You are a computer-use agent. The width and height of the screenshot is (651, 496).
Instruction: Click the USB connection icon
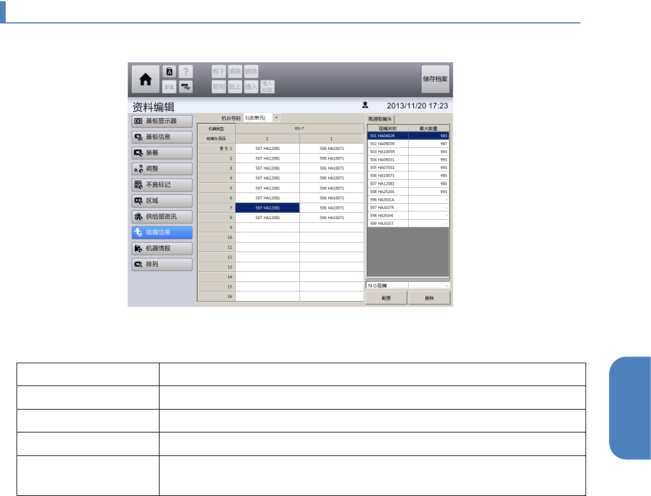[x=186, y=86]
